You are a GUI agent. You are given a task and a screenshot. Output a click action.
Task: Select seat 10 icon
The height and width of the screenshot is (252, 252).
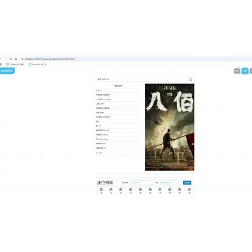pyautogui.click(x=189, y=190)
